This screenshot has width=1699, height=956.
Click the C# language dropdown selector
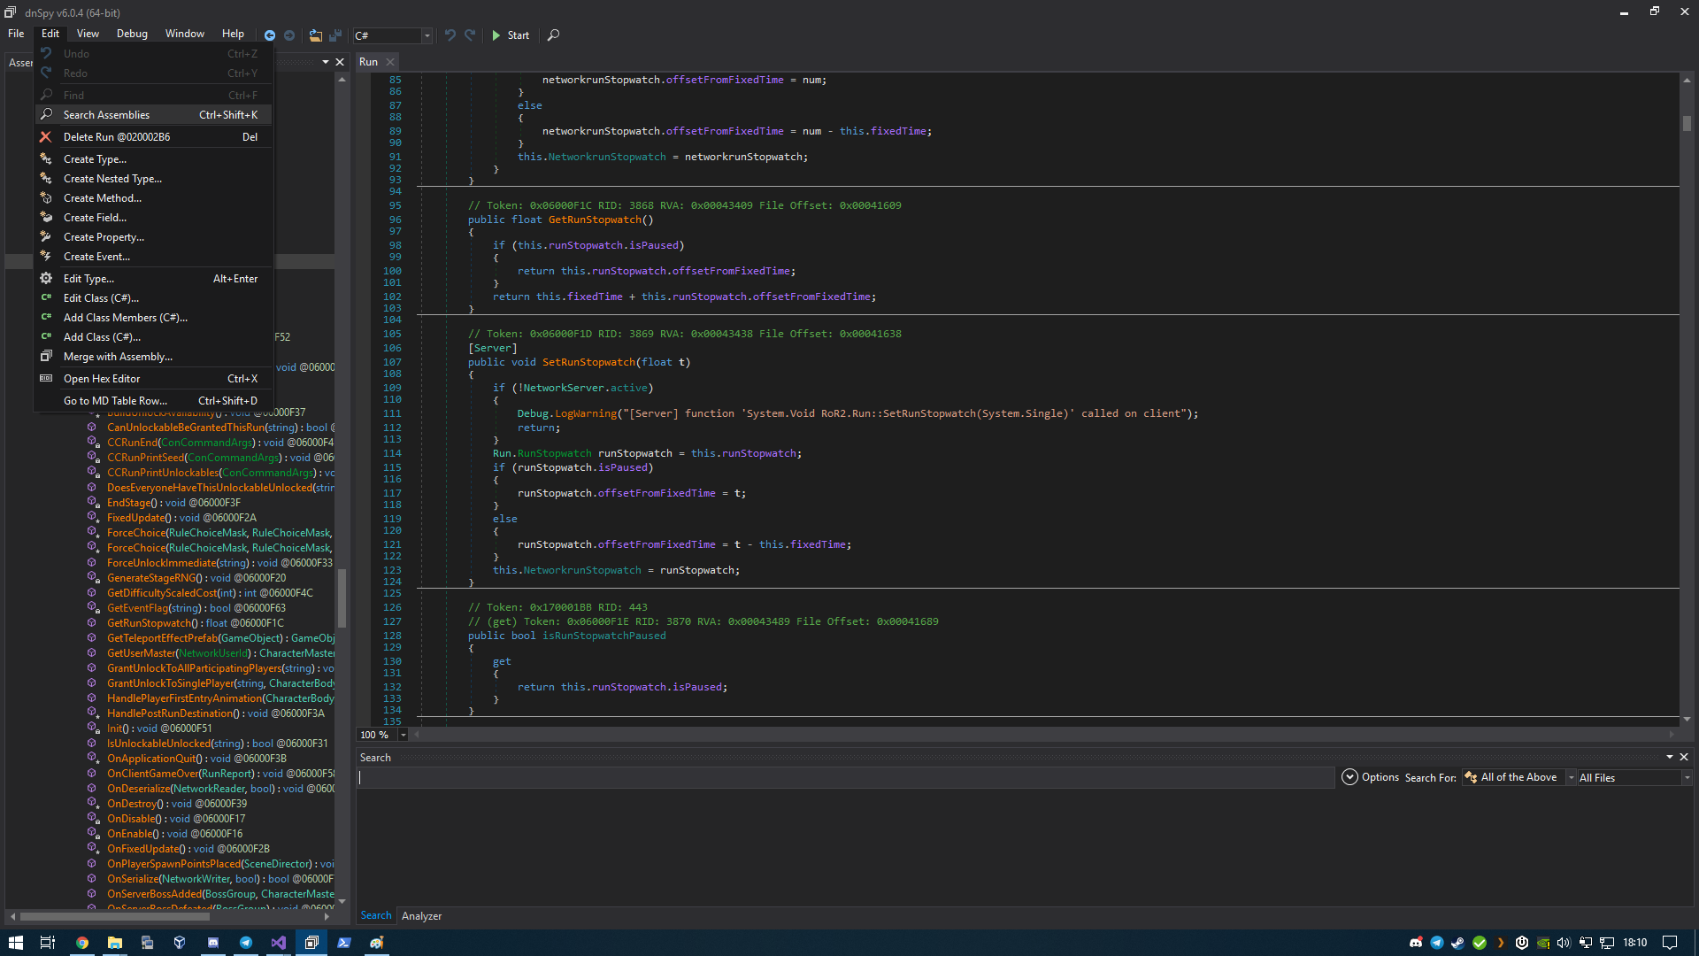(x=391, y=35)
